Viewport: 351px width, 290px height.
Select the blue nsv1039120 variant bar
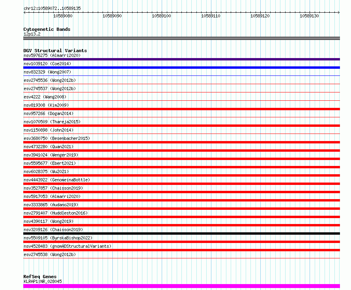pos(181,68)
